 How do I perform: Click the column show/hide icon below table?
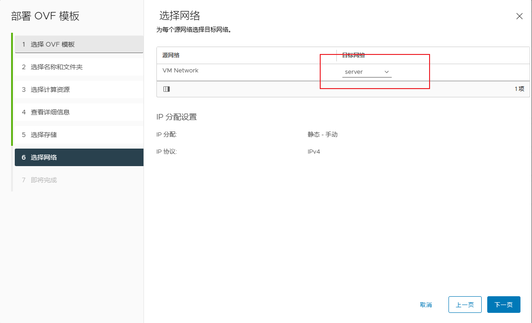167,89
